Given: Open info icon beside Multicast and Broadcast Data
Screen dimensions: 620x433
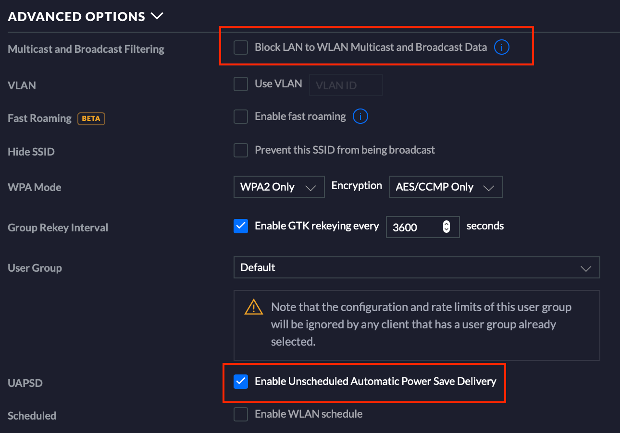Looking at the screenshot, I should point(501,48).
